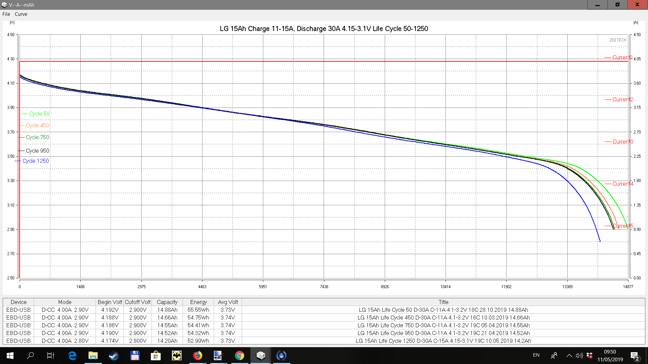
Task: Click the Cycle 1250 legend label
Action: [35, 161]
